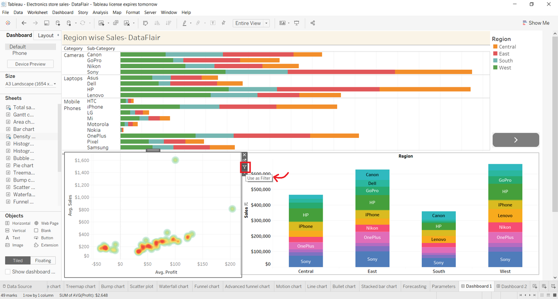
Task: Click the West region legend swatch
Action: point(495,68)
